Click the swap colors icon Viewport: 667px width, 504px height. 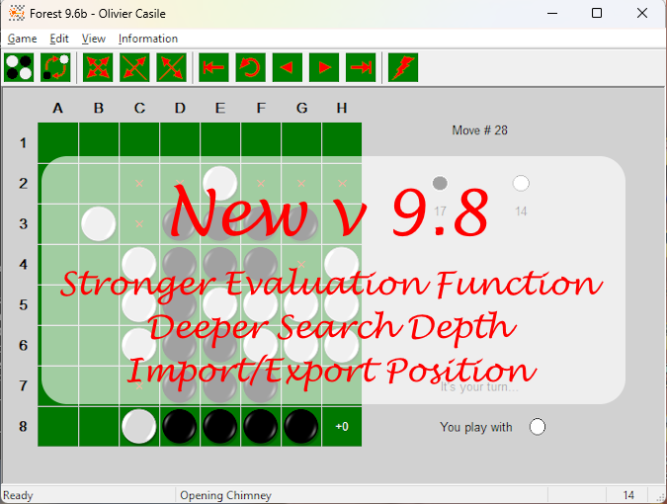click(x=55, y=67)
